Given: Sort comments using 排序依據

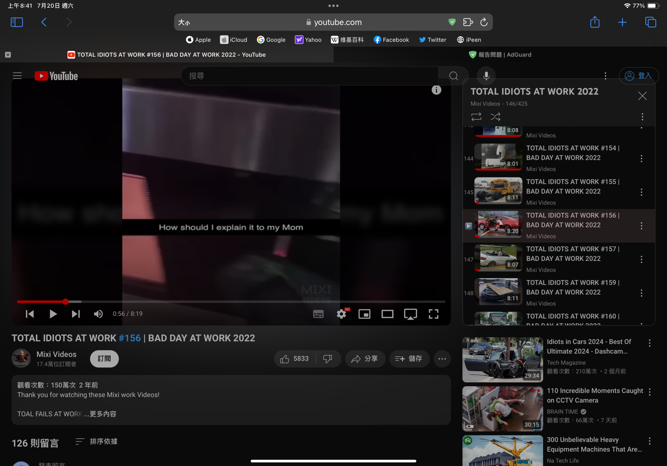Looking at the screenshot, I should coord(97,442).
